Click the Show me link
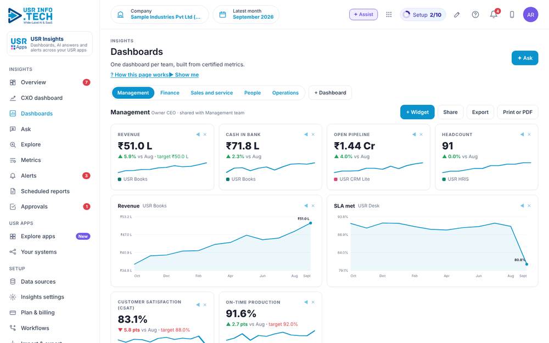Image resolution: width=549 pixels, height=343 pixels. tap(184, 75)
